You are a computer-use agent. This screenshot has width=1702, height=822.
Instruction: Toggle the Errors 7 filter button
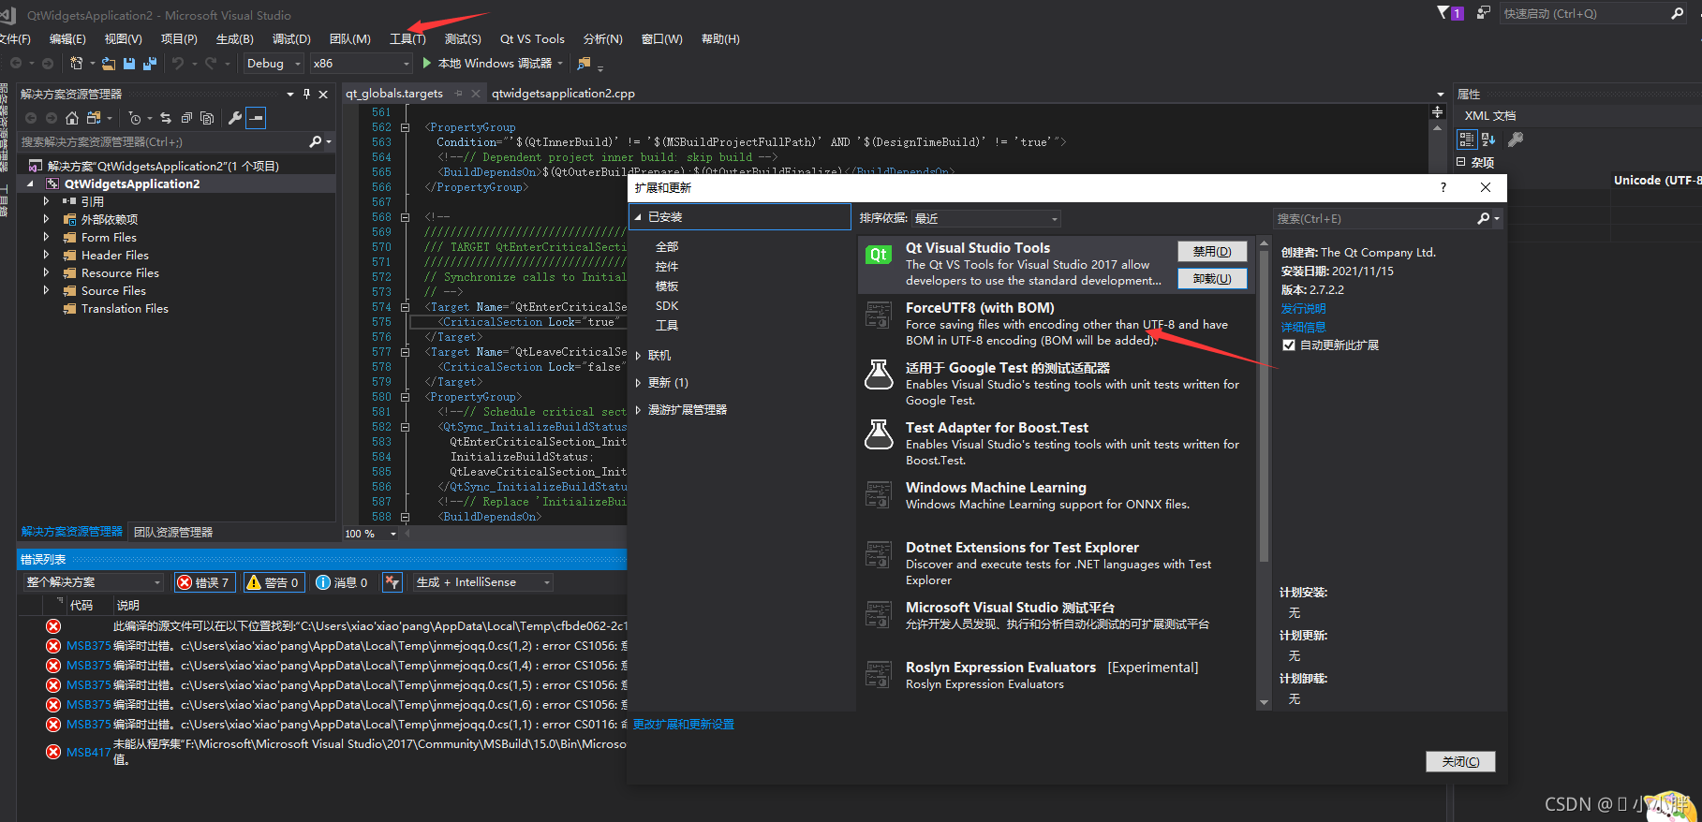pyautogui.click(x=203, y=582)
